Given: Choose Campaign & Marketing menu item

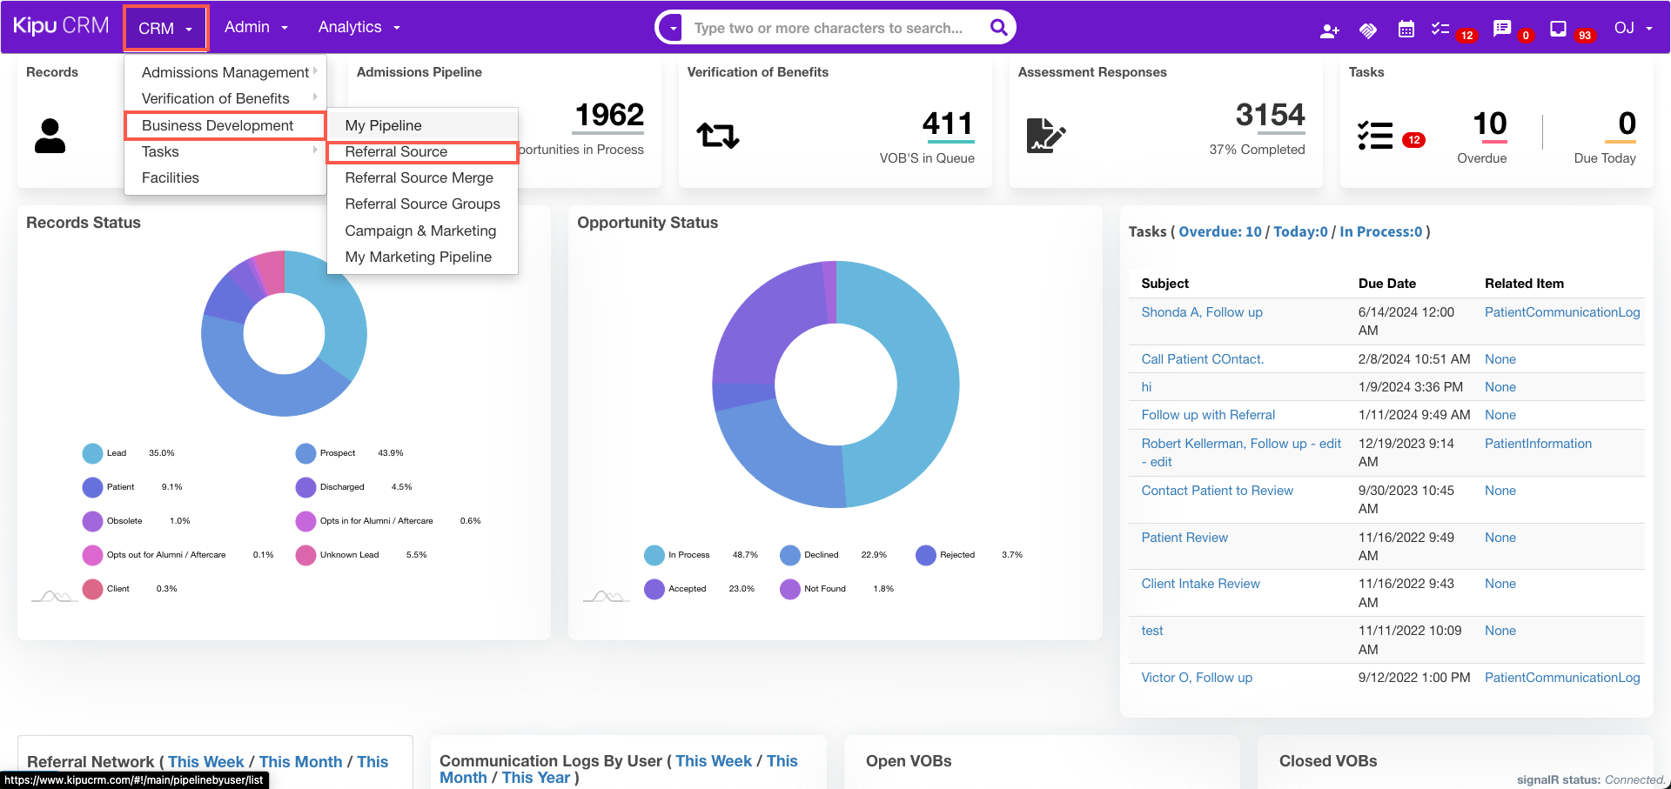Looking at the screenshot, I should [x=420, y=231].
